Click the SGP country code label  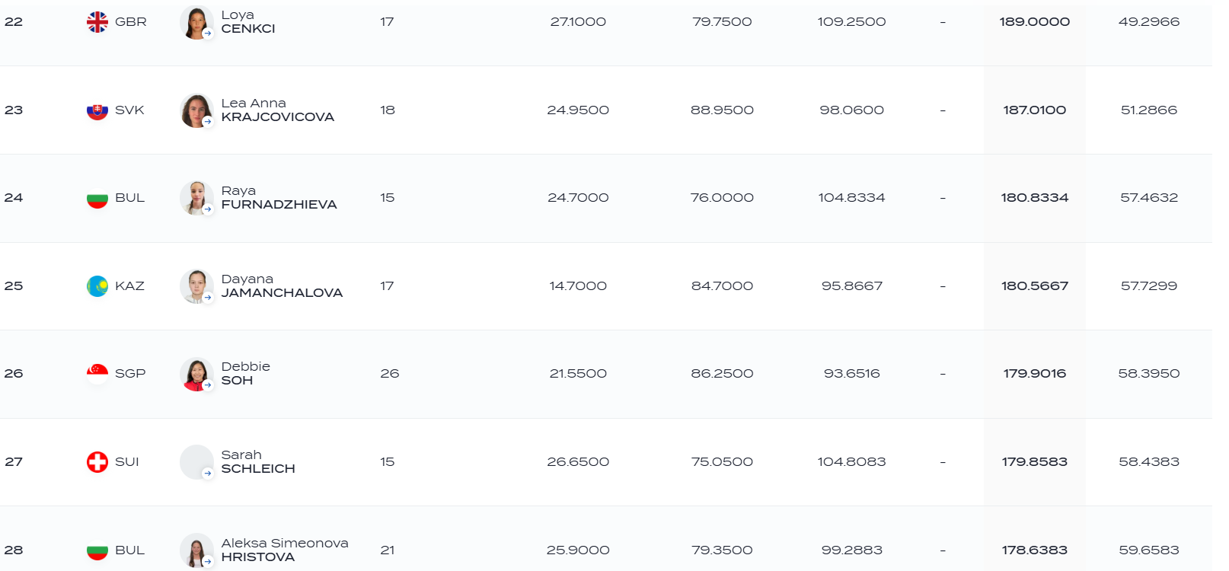tap(130, 374)
